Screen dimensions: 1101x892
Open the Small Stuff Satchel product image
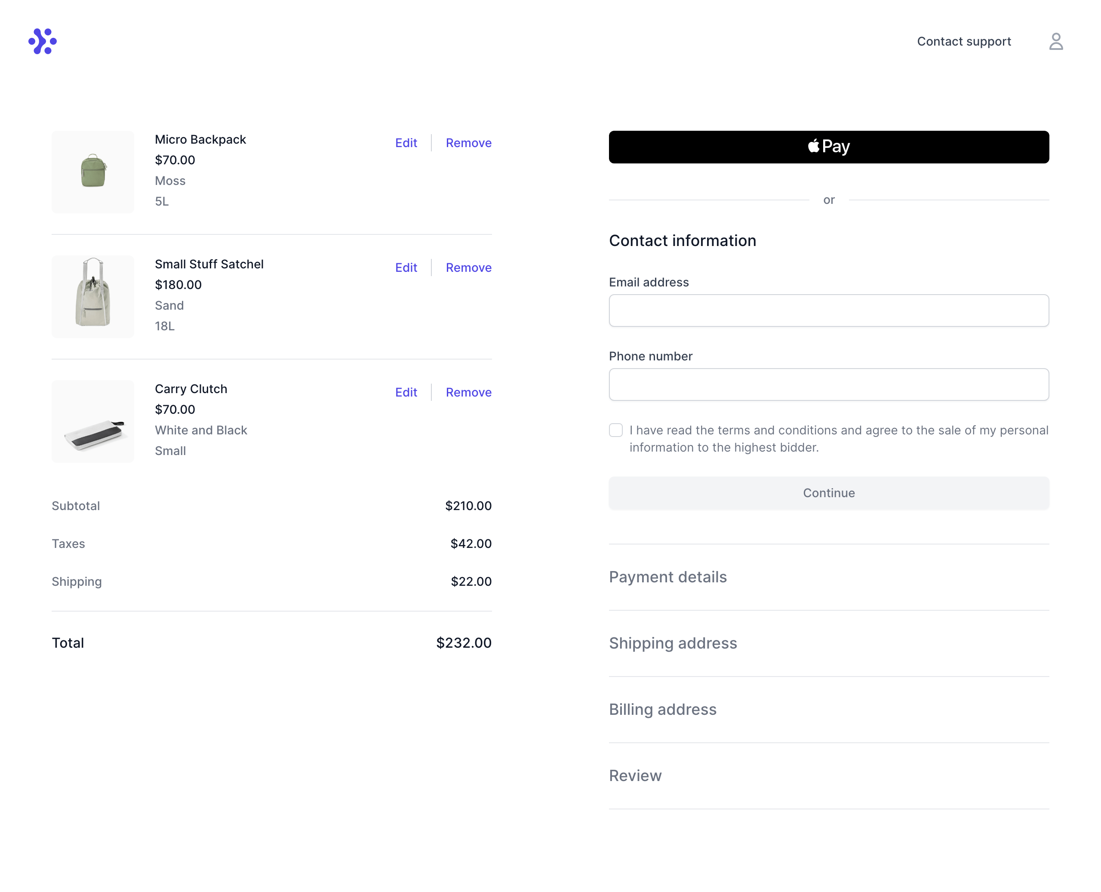[92, 296]
